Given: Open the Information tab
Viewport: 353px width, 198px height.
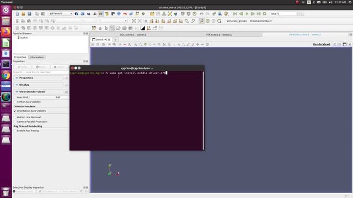Looking at the screenshot, I should [x=37, y=57].
